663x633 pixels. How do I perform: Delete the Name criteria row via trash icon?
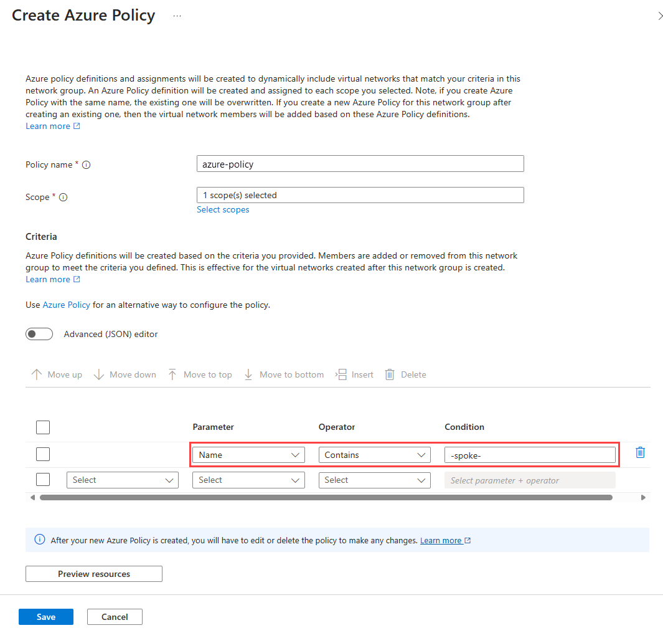click(x=640, y=452)
